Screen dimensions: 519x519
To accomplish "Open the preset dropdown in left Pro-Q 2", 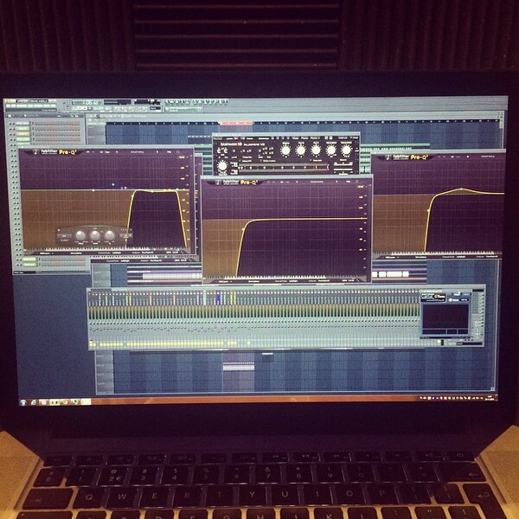I will pyautogui.click(x=137, y=152).
